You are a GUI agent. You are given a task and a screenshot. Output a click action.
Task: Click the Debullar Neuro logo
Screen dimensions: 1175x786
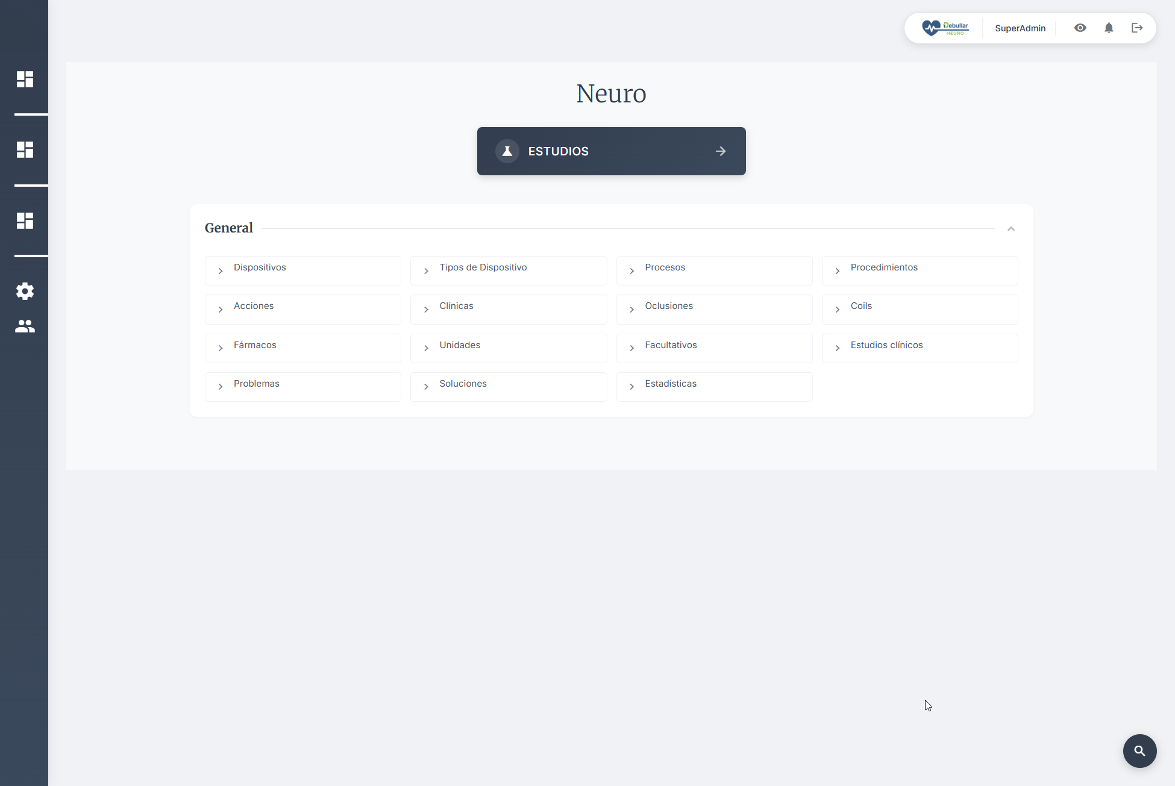click(945, 28)
